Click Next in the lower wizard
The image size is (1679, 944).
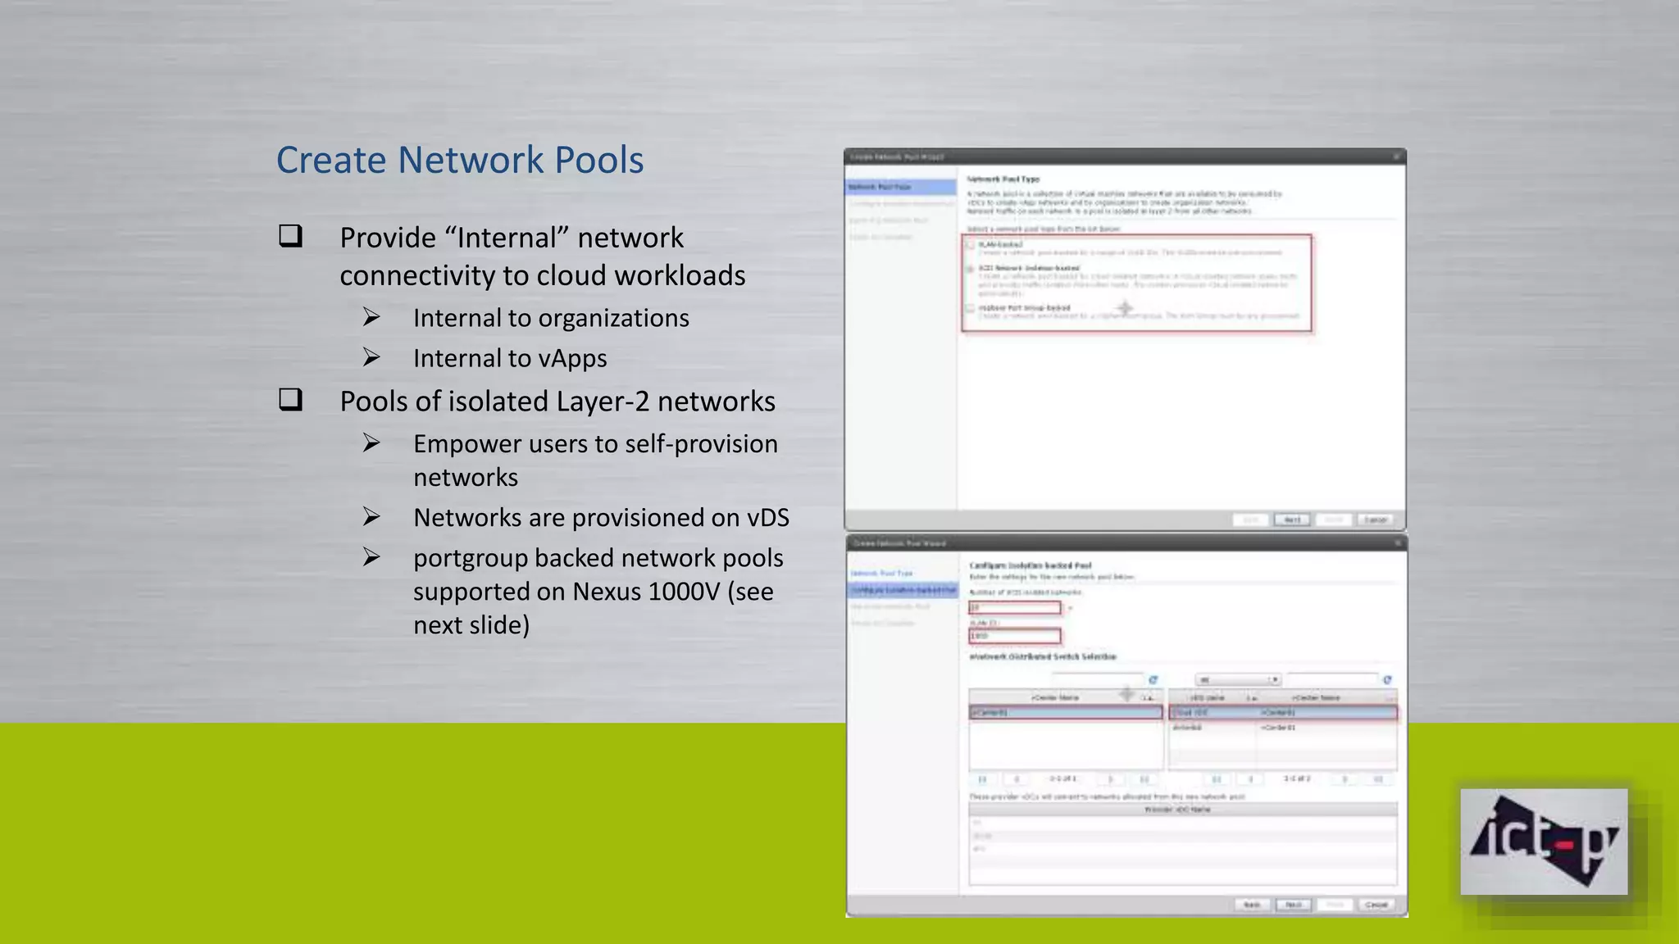1294,905
